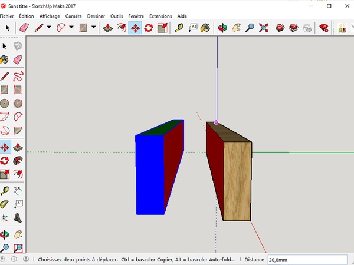Image resolution: width=354 pixels, height=265 pixels.
Task: Click the blue face of the left box
Action: [x=149, y=175]
